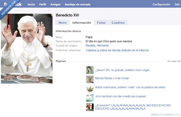Open '¿Evolución? LALALA' page link
Viewport: 181px width, 117px height.
point(133,107)
